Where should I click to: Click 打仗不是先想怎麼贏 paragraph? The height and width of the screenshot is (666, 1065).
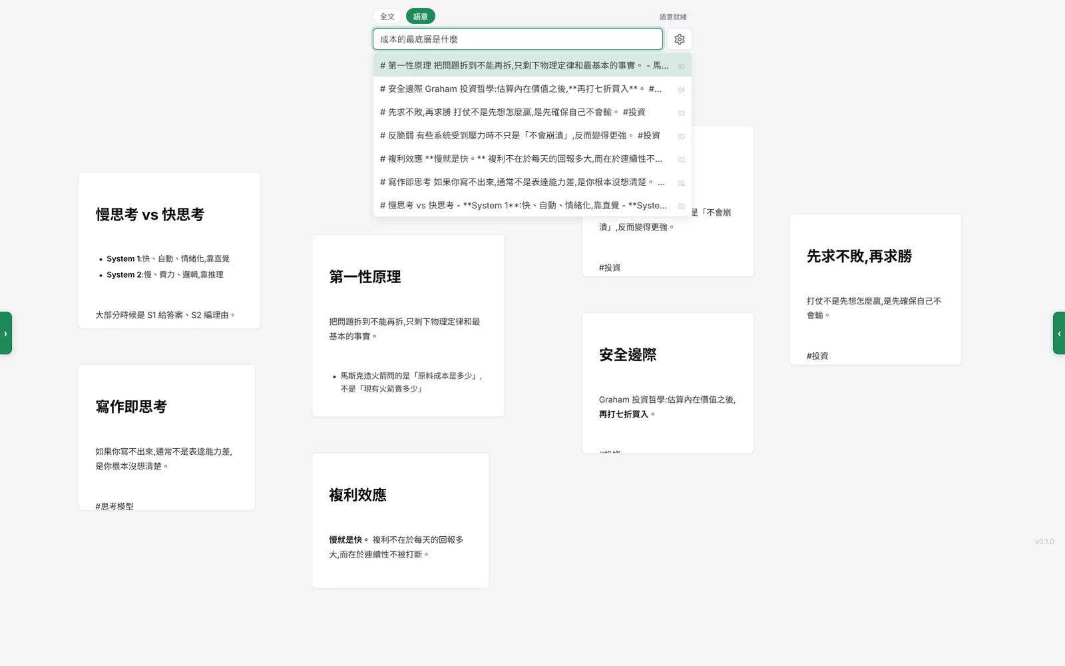click(x=874, y=308)
